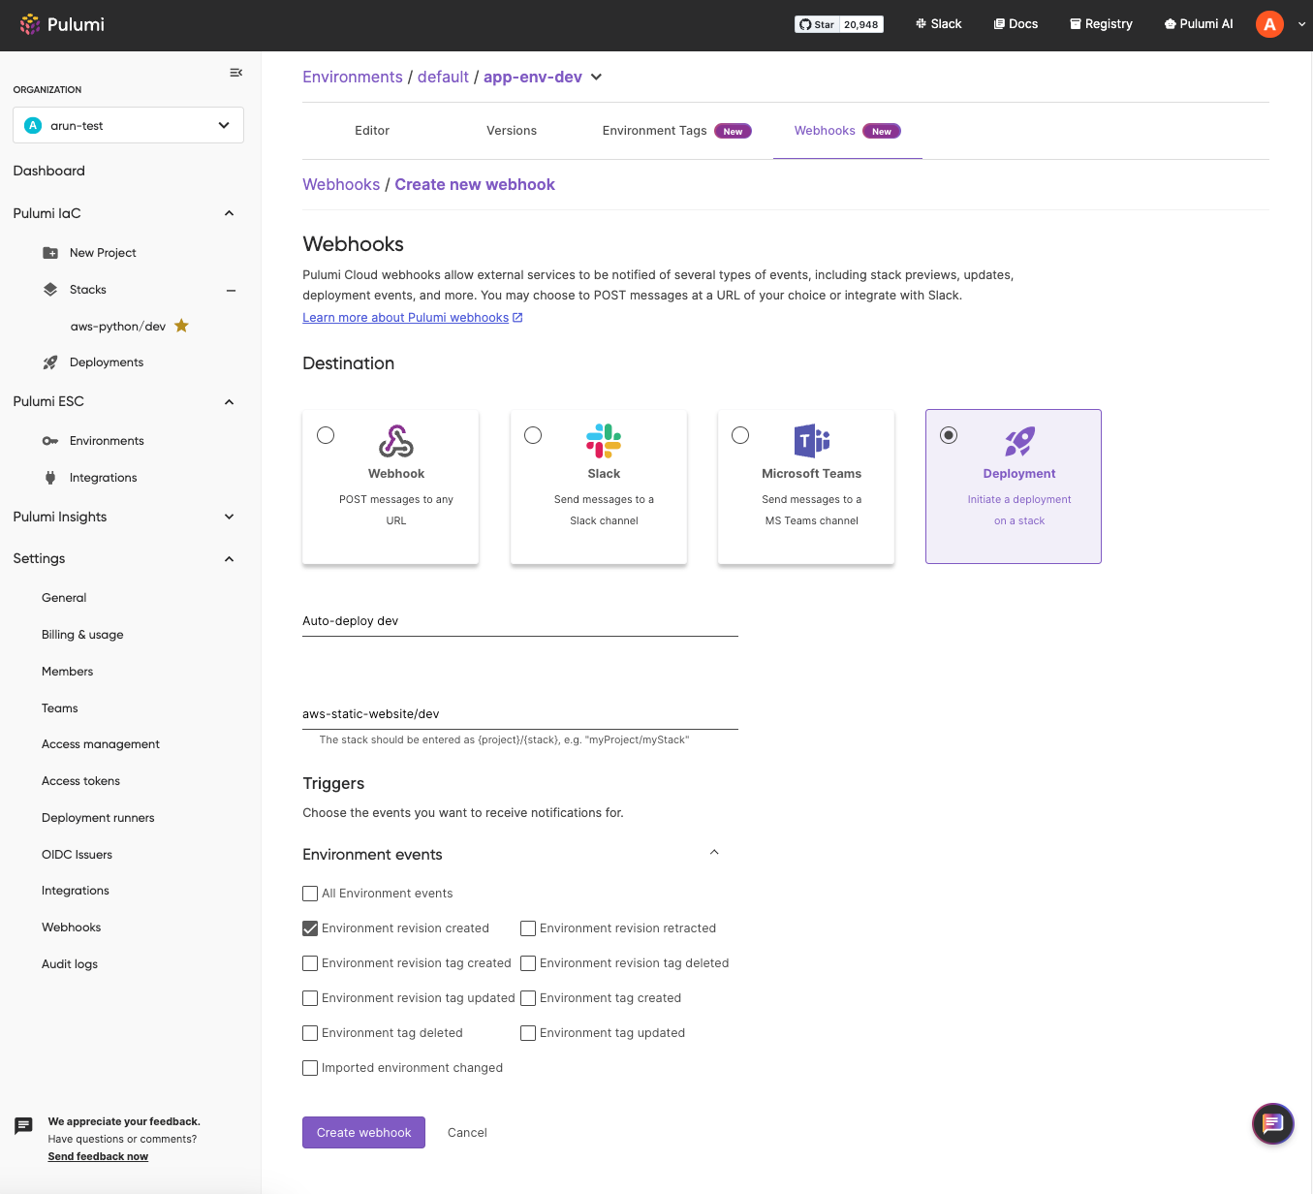Image resolution: width=1313 pixels, height=1194 pixels.
Task: Click the star next to aws-python/dev
Action: coord(181,326)
